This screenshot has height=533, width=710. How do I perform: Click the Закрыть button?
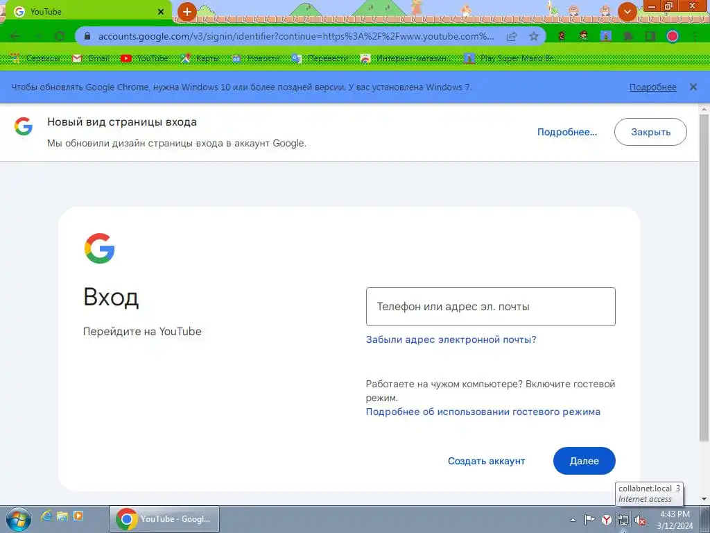click(650, 132)
